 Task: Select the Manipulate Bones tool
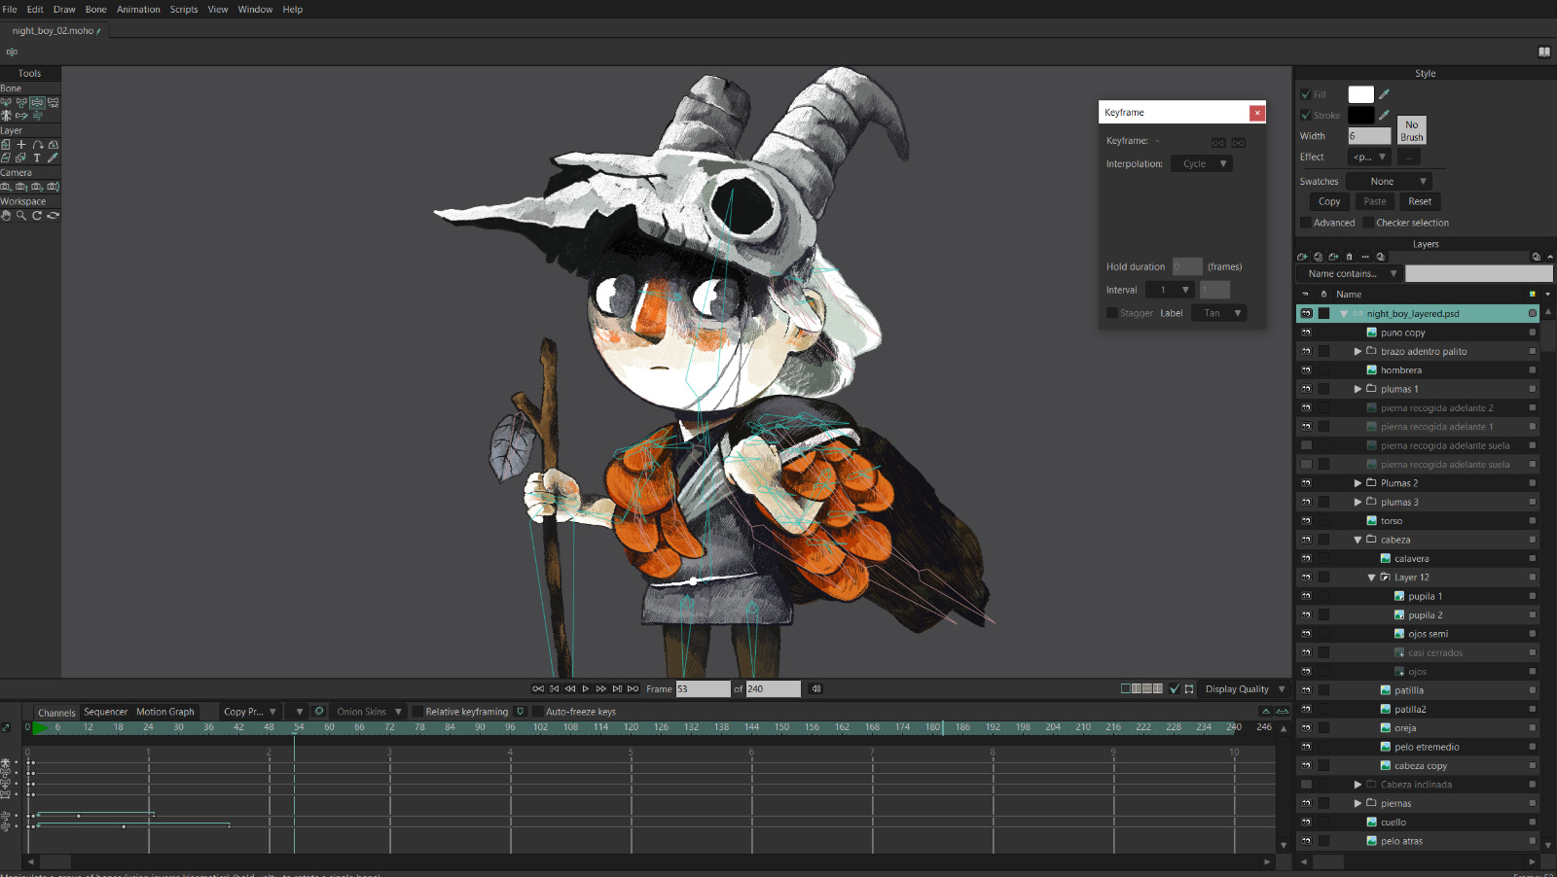(37, 102)
